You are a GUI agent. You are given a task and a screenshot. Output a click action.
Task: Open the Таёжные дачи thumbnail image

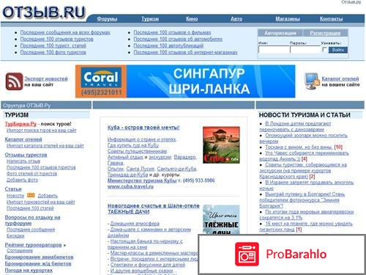(221, 219)
